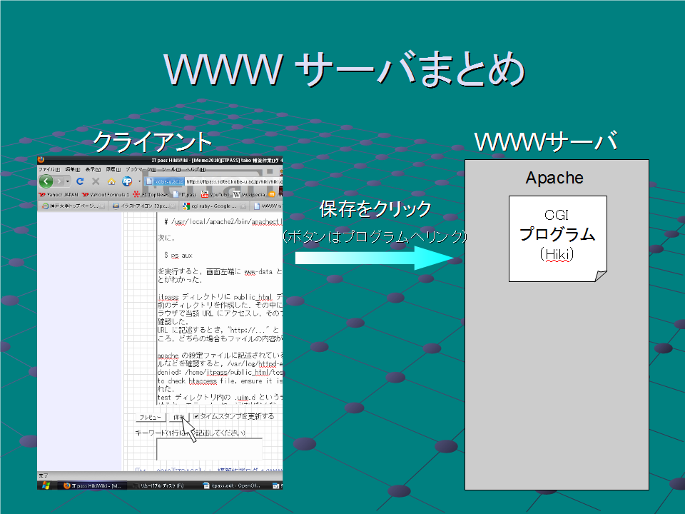685x514 pixels.
Task: Click the gray Stop loading X icon
Action: pos(96,181)
